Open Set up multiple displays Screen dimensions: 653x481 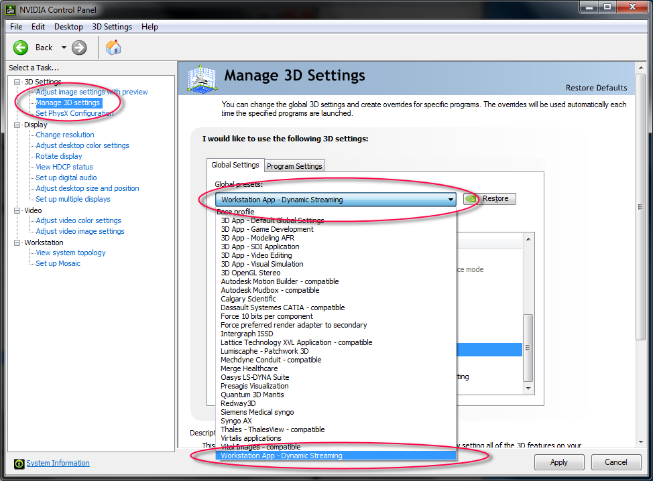73,200
